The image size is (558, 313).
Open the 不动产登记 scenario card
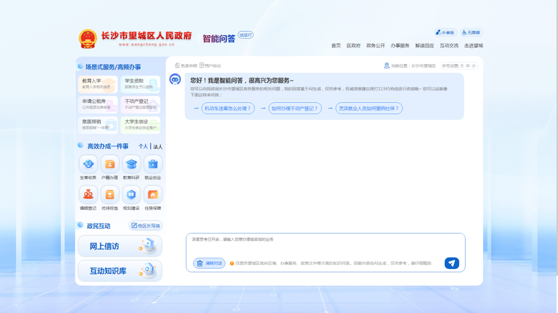click(x=141, y=104)
